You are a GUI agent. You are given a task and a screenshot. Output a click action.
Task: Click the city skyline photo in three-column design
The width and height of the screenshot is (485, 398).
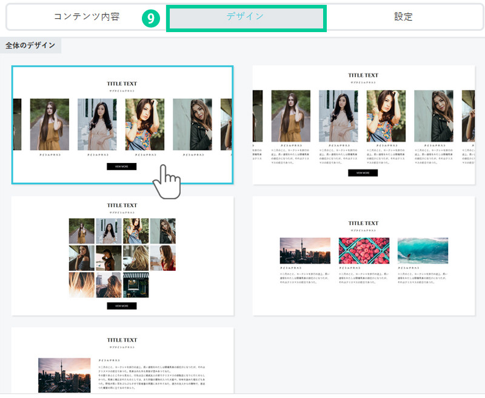pos(305,251)
